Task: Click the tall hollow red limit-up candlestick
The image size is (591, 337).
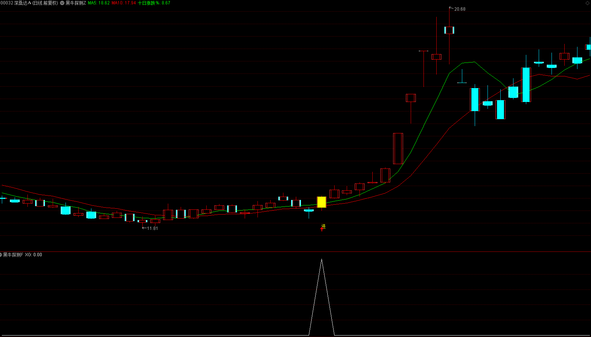Action: click(x=398, y=149)
